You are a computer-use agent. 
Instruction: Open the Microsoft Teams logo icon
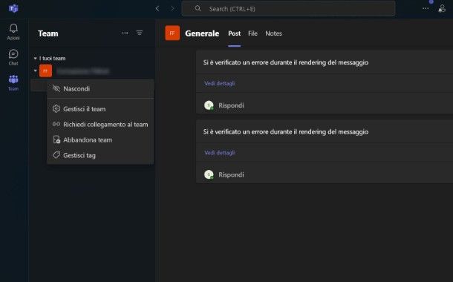pyautogui.click(x=13, y=8)
